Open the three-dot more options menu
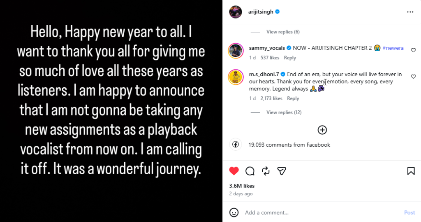Screen dimensions: 421x222 tap(410, 12)
